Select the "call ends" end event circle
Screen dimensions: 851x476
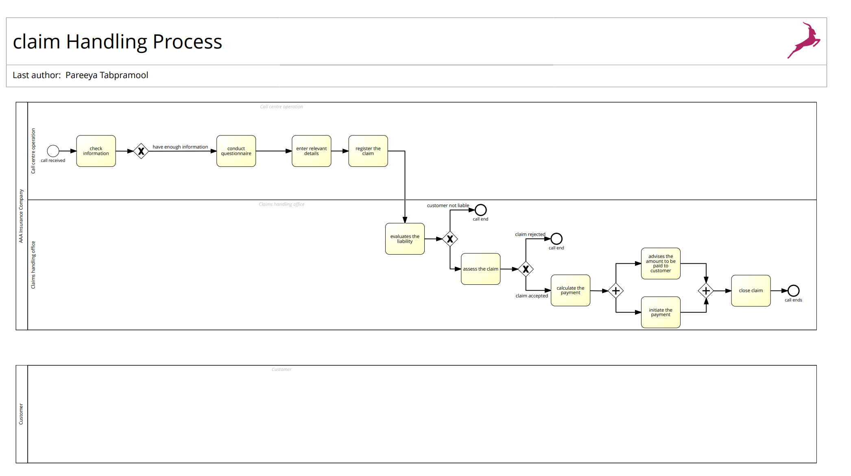[793, 291]
